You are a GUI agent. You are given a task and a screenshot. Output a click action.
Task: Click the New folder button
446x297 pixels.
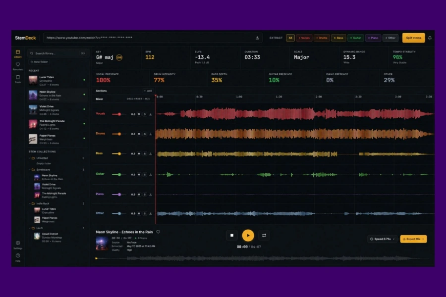[x=39, y=62]
